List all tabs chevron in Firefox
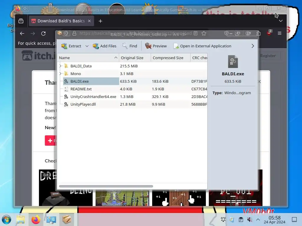The image size is (302, 226). pyautogui.click(x=281, y=21)
